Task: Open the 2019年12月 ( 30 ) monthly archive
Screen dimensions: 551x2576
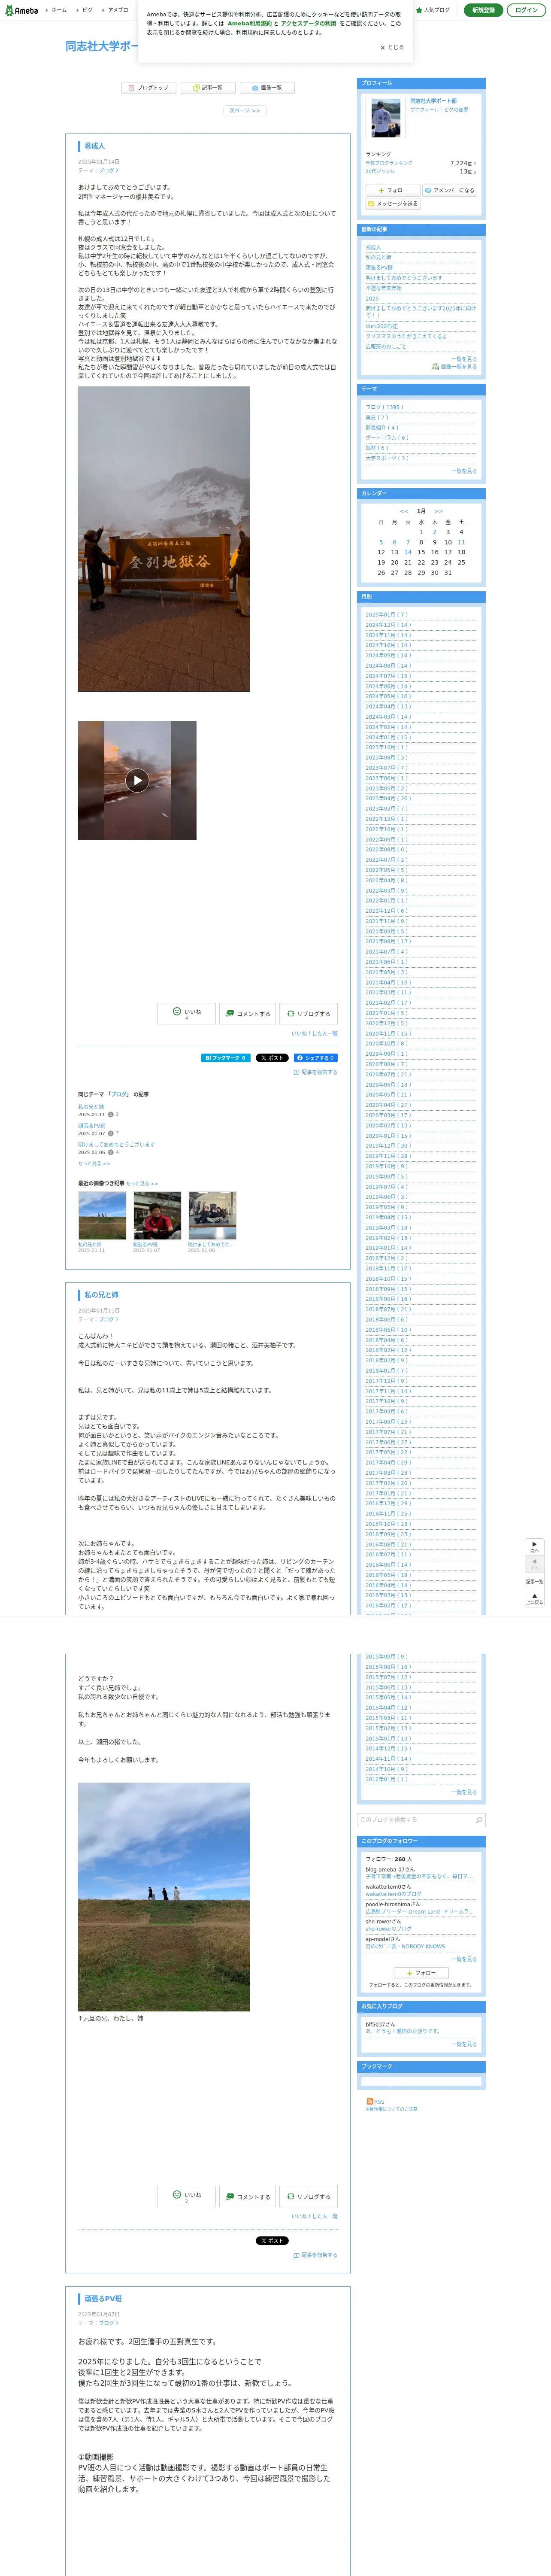Action: pyautogui.click(x=388, y=1146)
